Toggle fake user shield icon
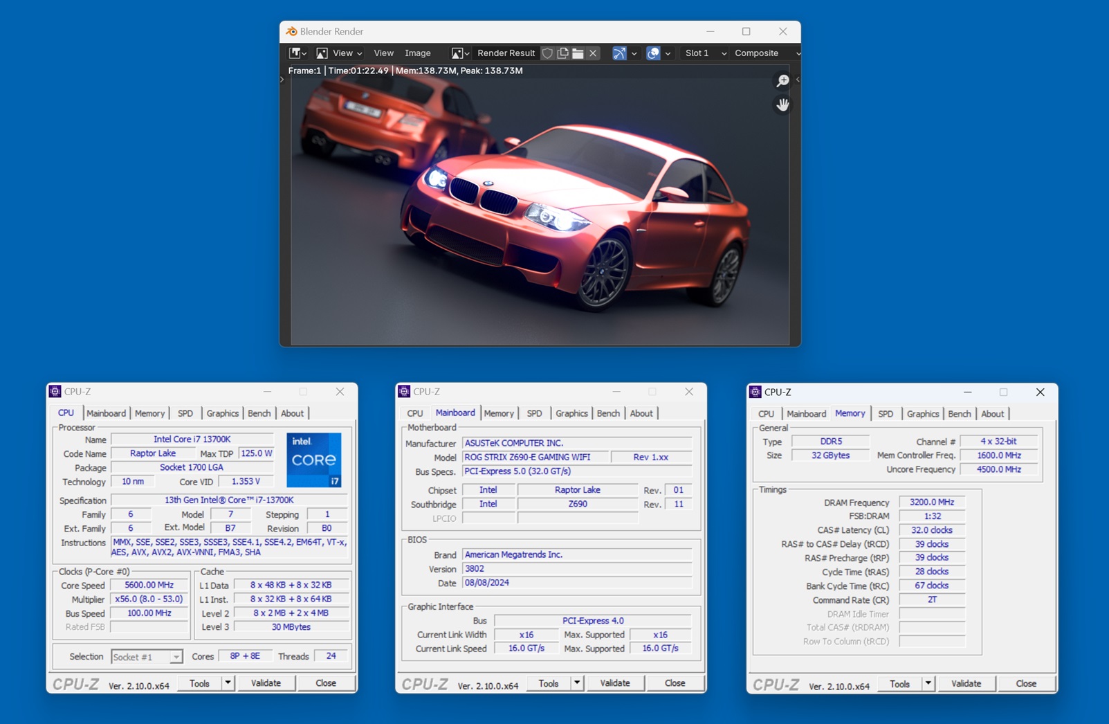 547,53
